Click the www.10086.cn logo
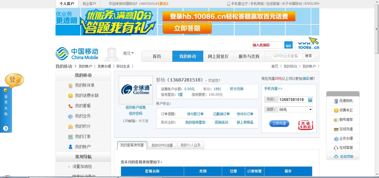 [x=308, y=44]
